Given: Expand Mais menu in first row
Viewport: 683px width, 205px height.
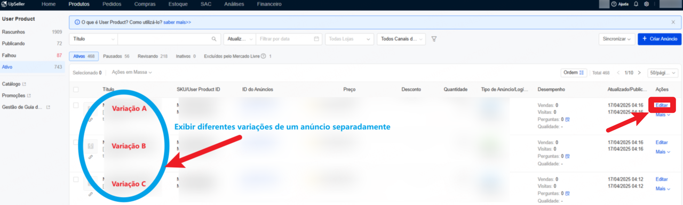Looking at the screenshot, I should (663, 114).
